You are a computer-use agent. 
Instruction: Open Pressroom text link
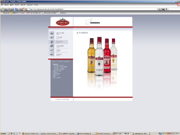point(60,46)
